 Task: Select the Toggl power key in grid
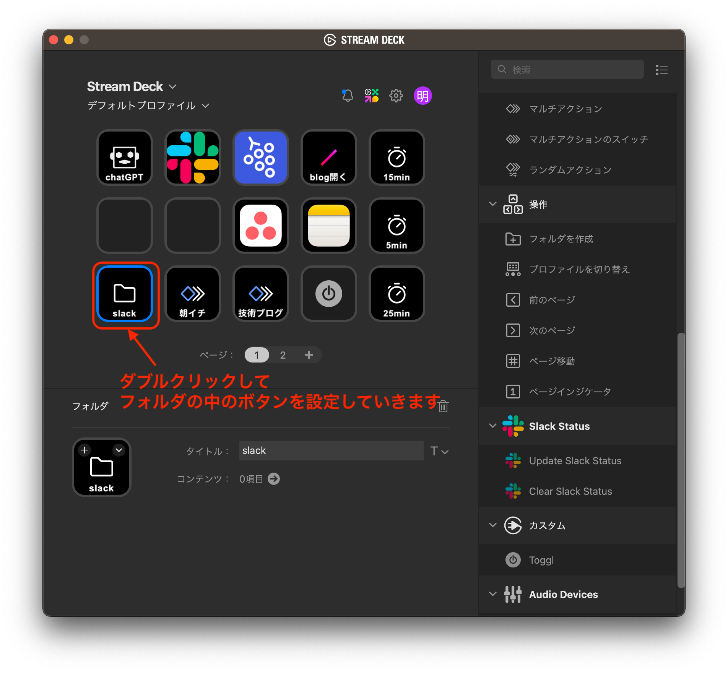pos(329,294)
